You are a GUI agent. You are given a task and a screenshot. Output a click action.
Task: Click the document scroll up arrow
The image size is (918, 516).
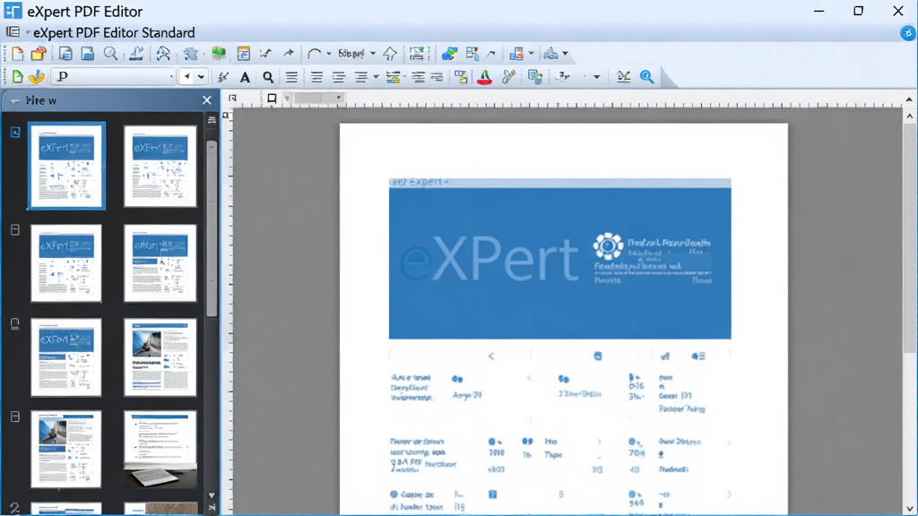coord(909,116)
